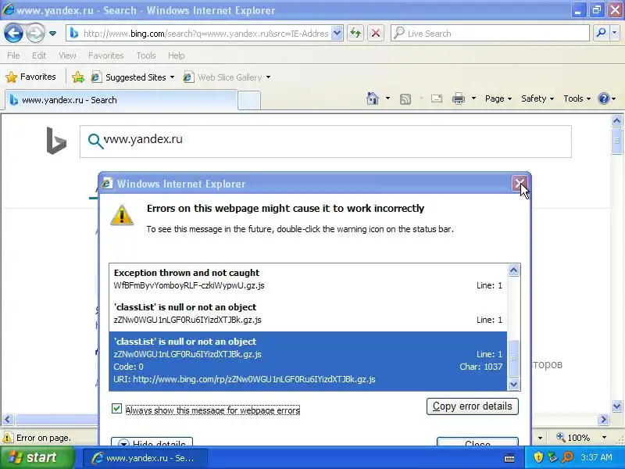Expand the address bar history dropdown

pyautogui.click(x=337, y=34)
